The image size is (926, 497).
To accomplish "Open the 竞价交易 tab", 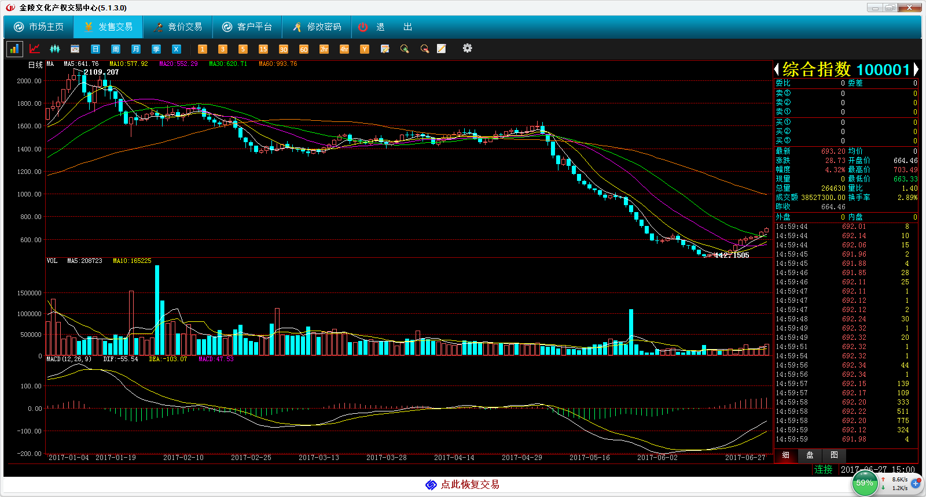I will pos(178,27).
